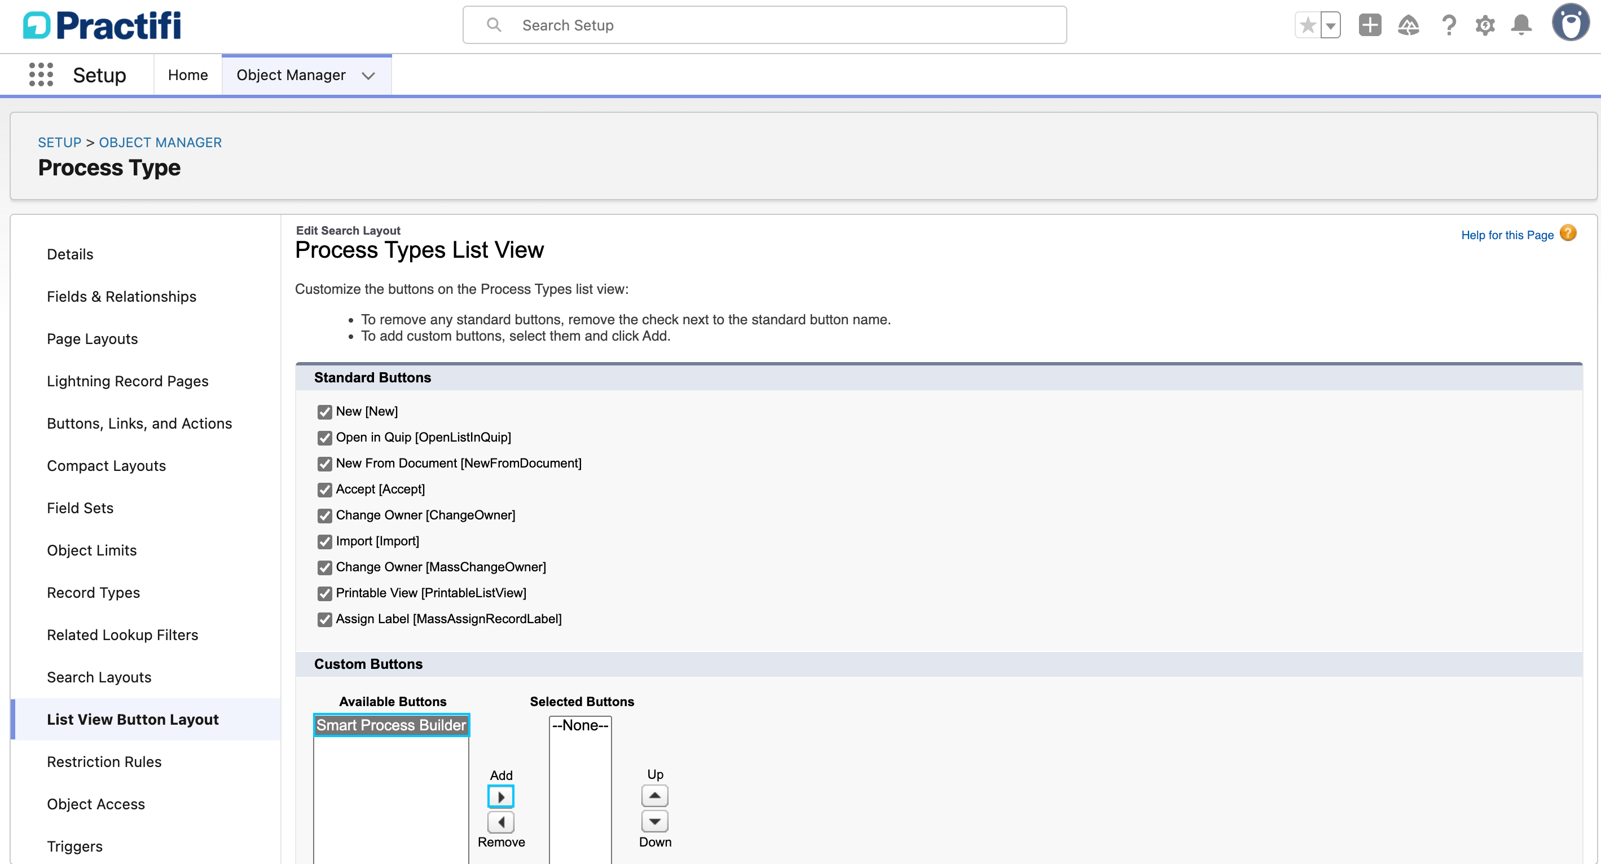Image resolution: width=1601 pixels, height=864 pixels.
Task: Uncheck the Accept [Accept] checkbox
Action: [324, 490]
